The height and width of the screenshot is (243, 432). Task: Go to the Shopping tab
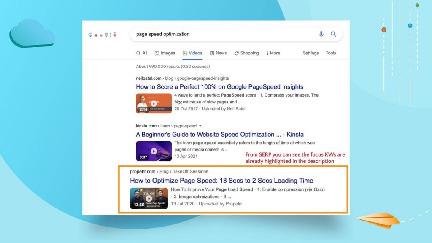[x=246, y=53]
